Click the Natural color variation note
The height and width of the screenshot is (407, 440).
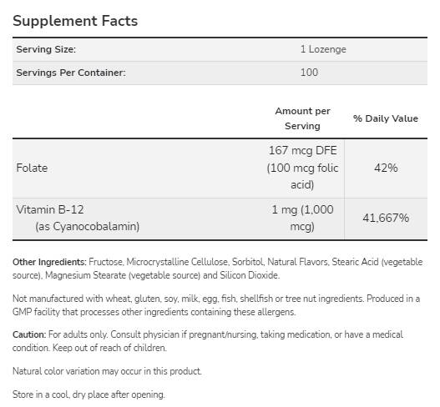(107, 371)
